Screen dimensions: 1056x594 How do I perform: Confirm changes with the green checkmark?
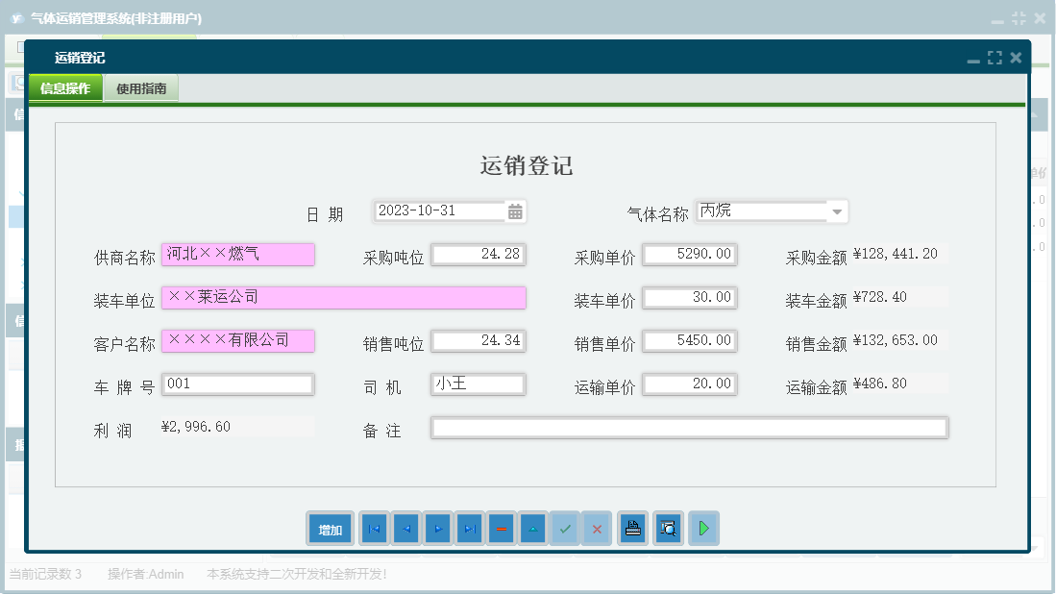click(564, 528)
